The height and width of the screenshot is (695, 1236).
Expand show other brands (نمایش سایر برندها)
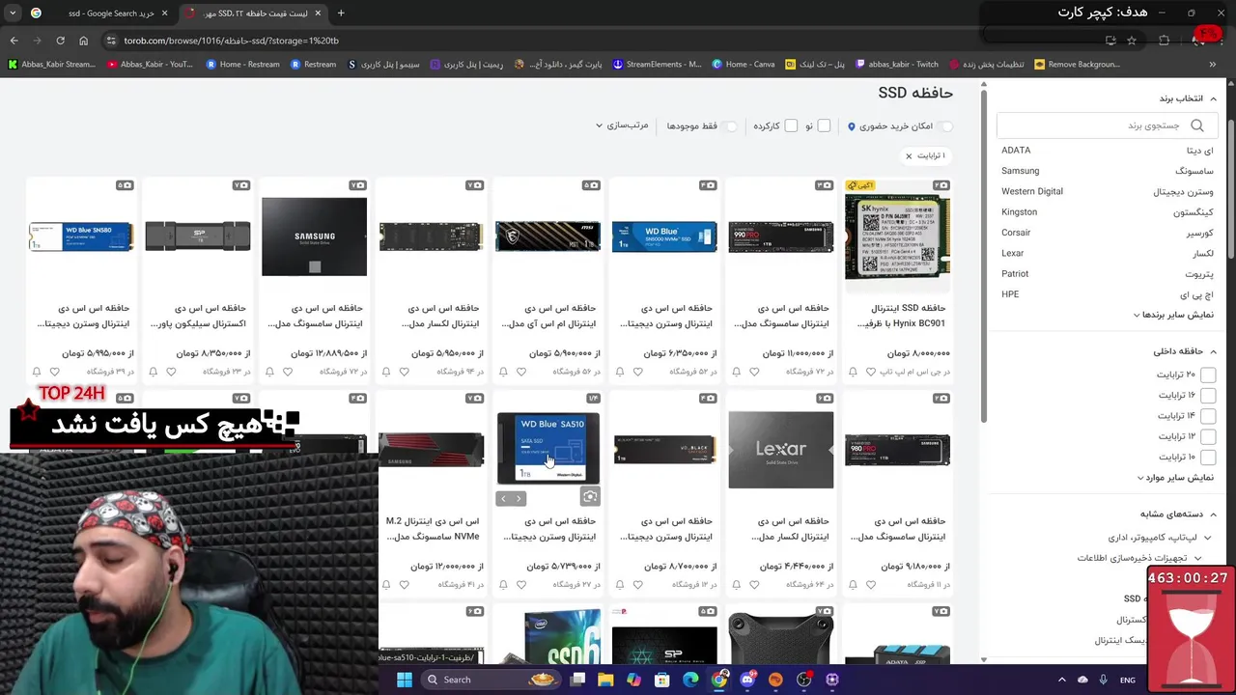coord(1173,315)
